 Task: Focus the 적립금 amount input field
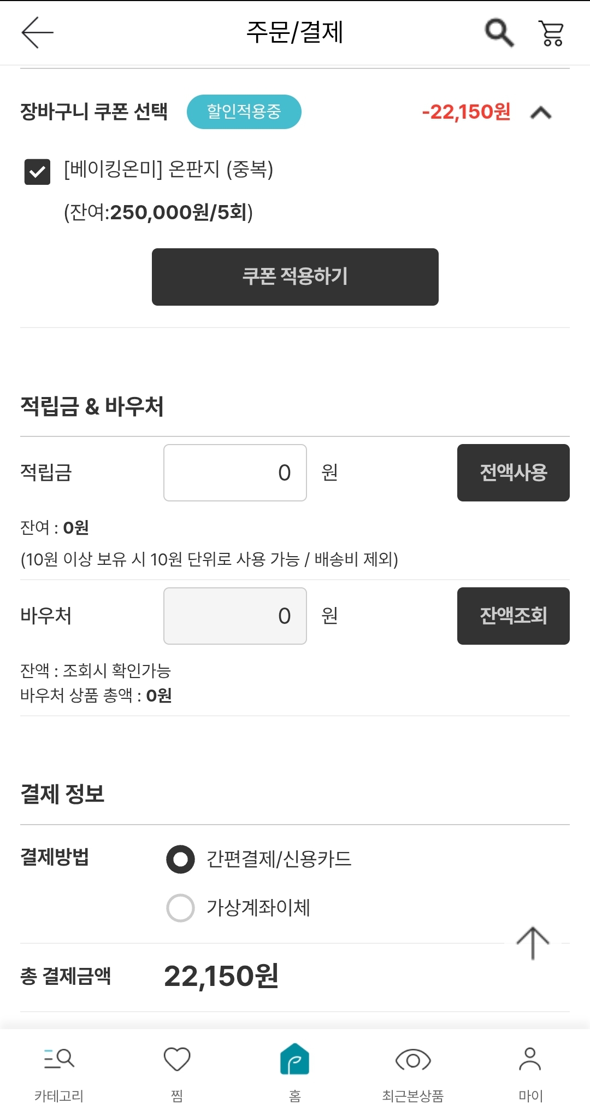(235, 472)
